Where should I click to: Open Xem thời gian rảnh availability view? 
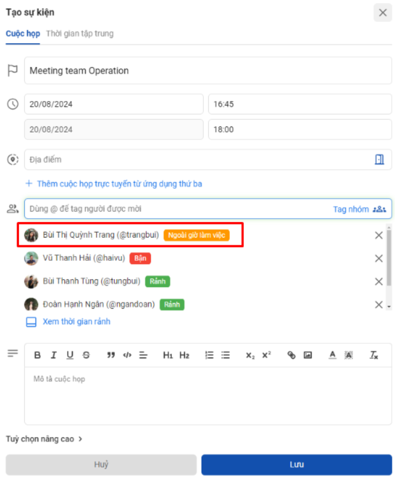pos(68,322)
